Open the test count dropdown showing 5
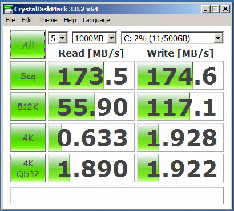 (x=58, y=38)
